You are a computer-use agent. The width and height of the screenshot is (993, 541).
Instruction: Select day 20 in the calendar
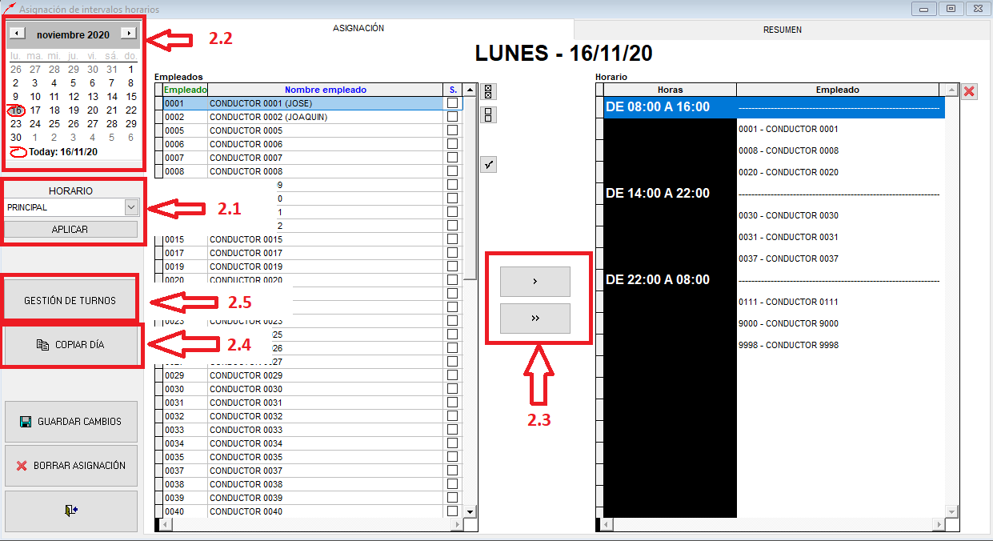click(x=92, y=110)
